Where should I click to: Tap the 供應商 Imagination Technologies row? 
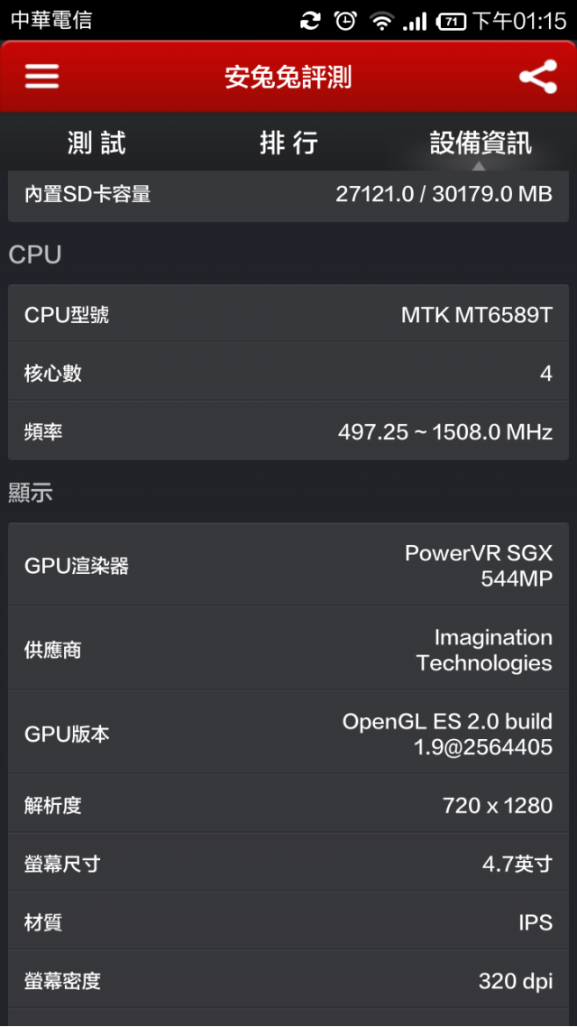[288, 649]
